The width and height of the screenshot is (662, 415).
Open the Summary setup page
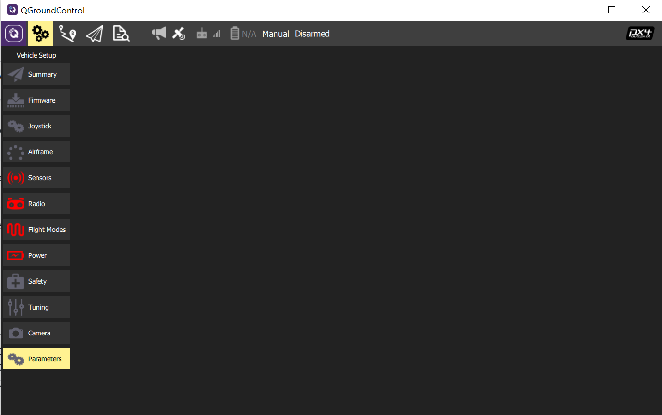click(36, 74)
